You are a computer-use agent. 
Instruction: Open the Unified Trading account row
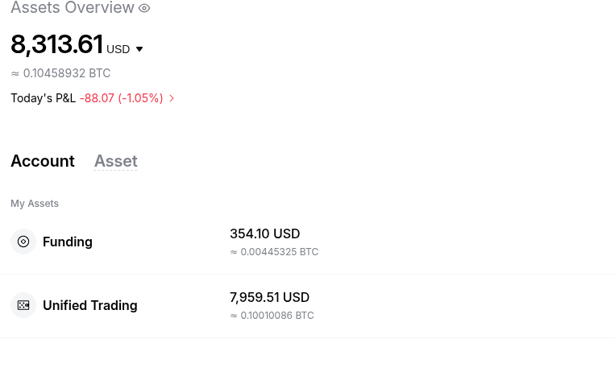[x=308, y=306]
